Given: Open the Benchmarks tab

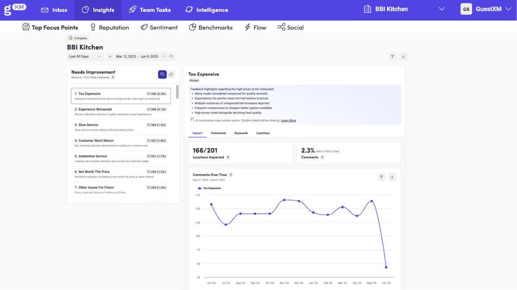Looking at the screenshot, I should pyautogui.click(x=211, y=27).
